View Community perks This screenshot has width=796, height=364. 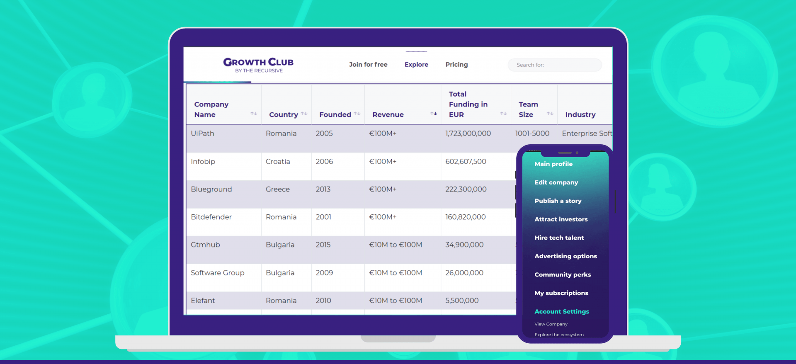(x=563, y=275)
